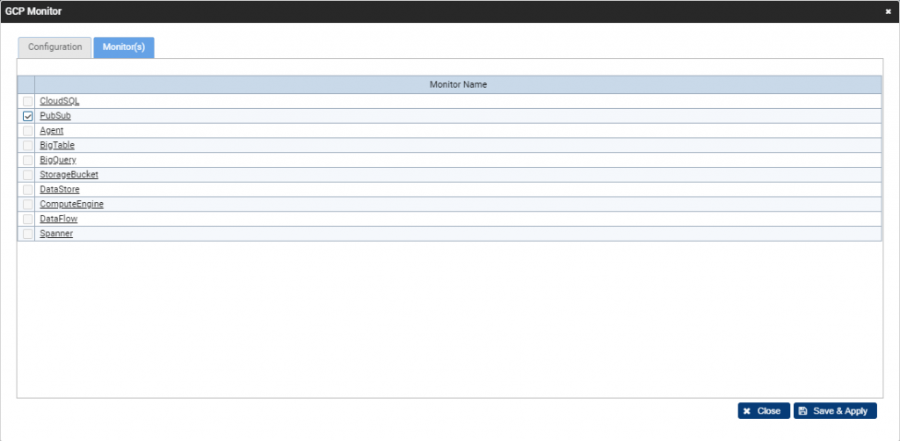Check the BigQuery monitor checkbox

click(x=27, y=161)
